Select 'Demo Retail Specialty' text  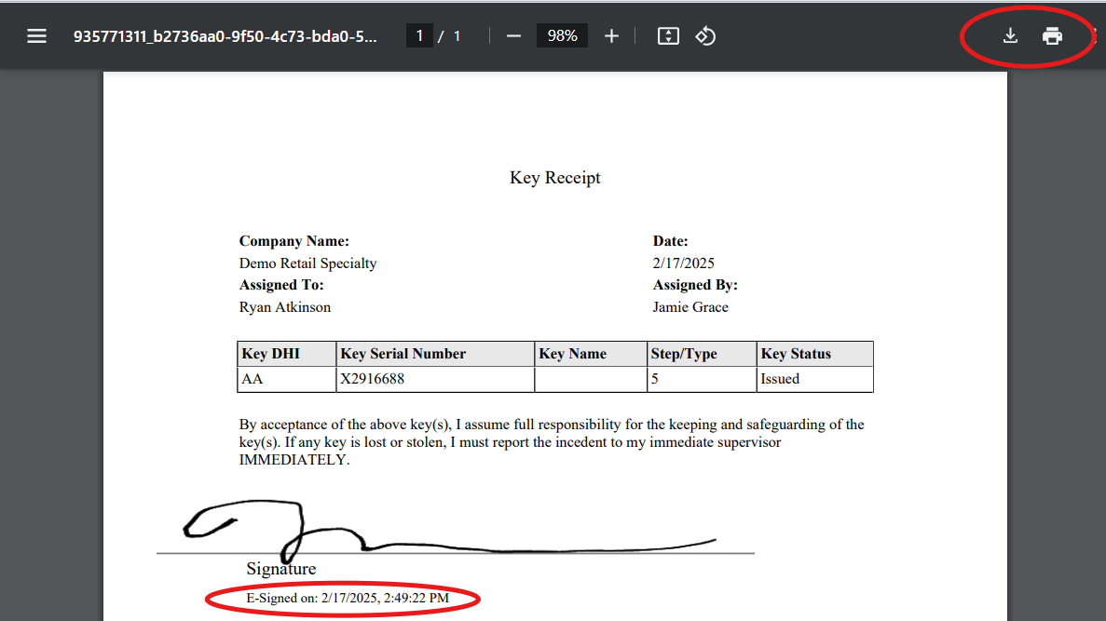click(x=307, y=263)
